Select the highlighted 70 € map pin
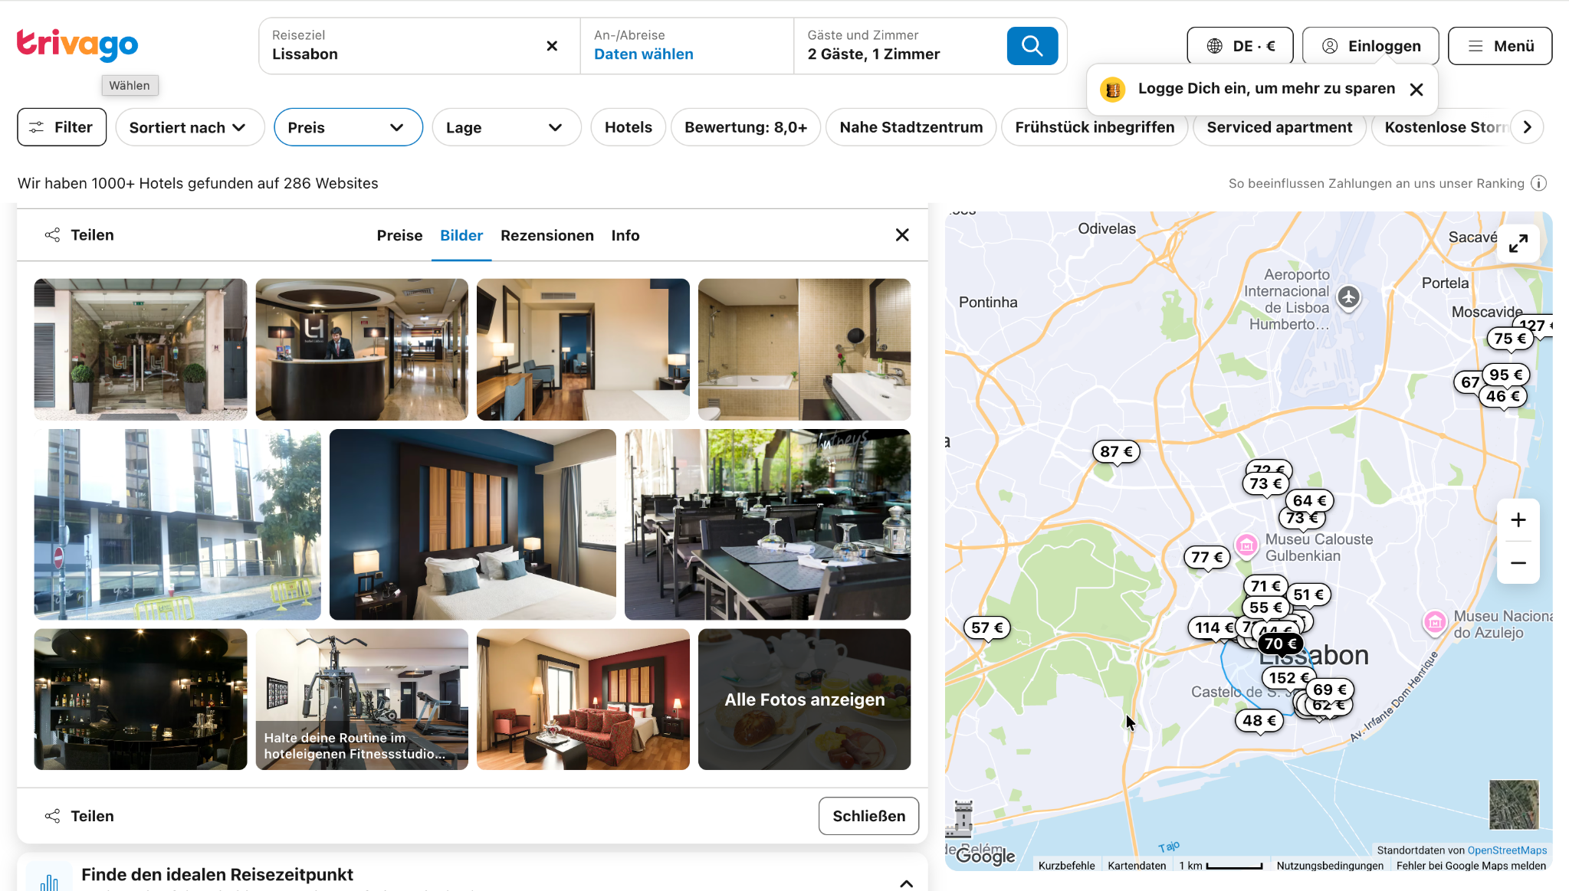Screen dimensions: 1569x891 [1281, 644]
